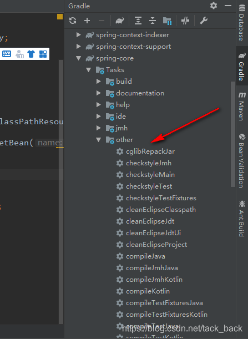Screen dimensions: 248x339
Task: Open Gradle panel options gear
Action: (214, 6)
